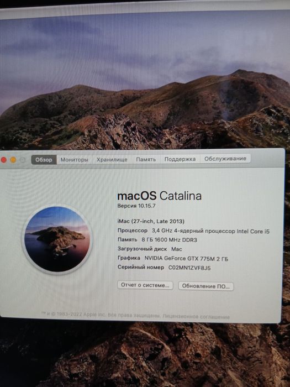This screenshot has width=290, height=387.
Task: Click the Обновление ПО... button
Action: click(x=206, y=286)
